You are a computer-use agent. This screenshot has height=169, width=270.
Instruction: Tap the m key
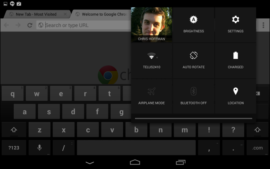[x=185, y=129]
